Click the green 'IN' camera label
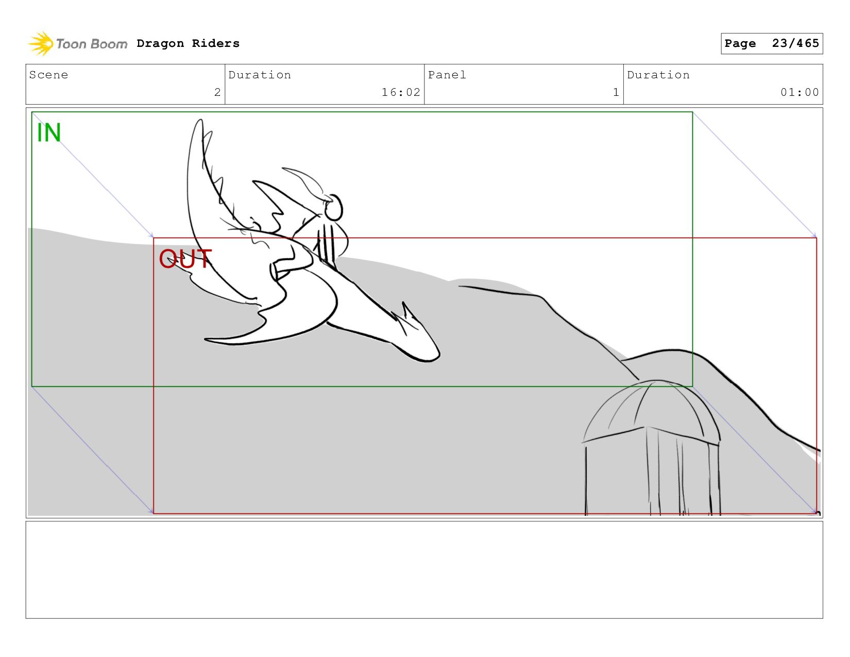This screenshot has height=657, width=850. (x=49, y=132)
